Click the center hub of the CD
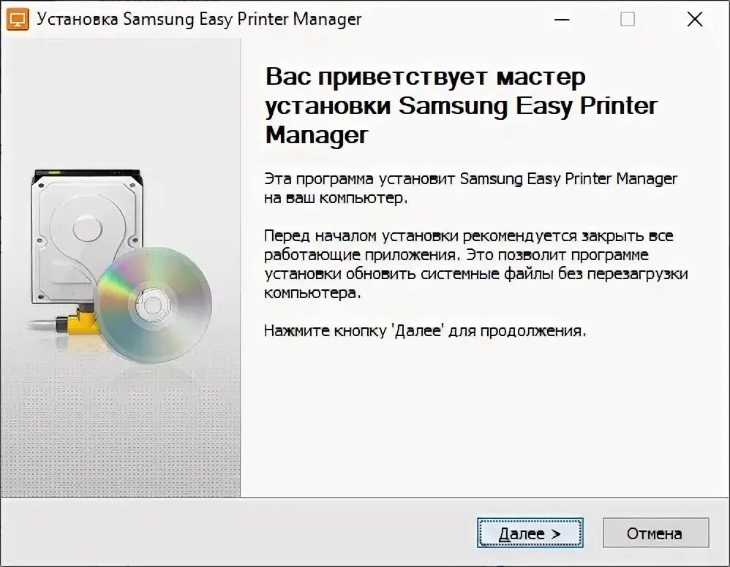 pyautogui.click(x=151, y=305)
